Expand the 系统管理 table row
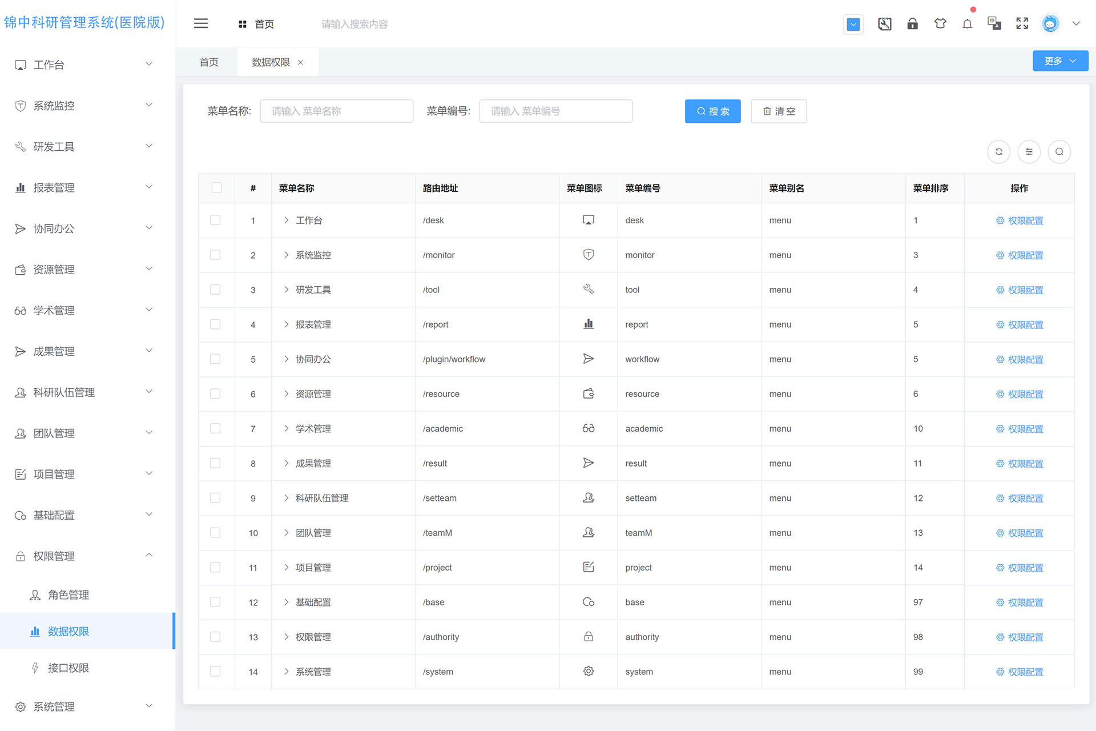Image resolution: width=1096 pixels, height=731 pixels. pyautogui.click(x=287, y=672)
